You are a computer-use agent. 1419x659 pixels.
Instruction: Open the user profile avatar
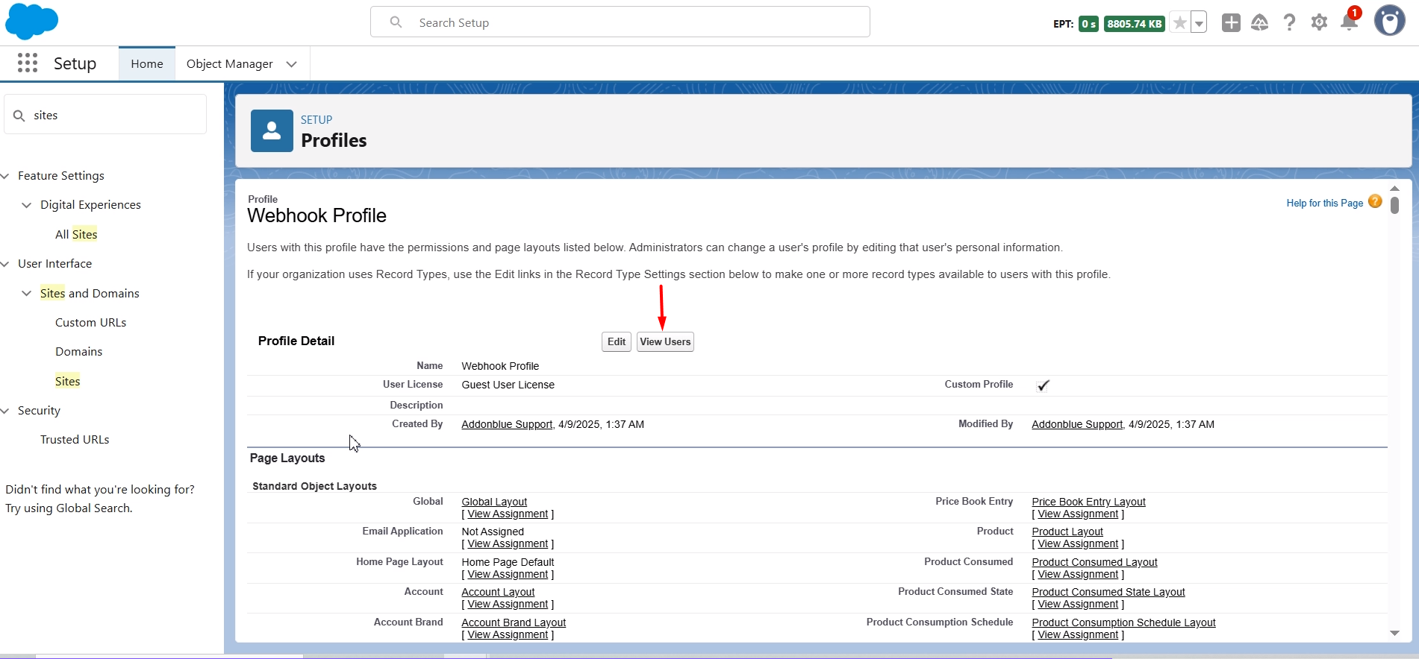click(1390, 21)
